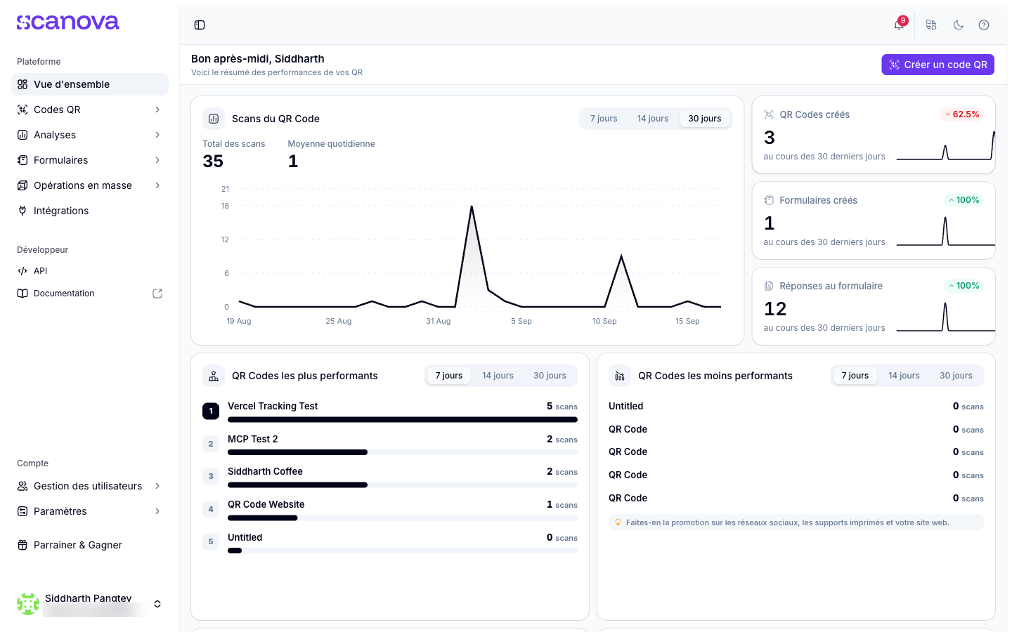Select 7 jours in Scans du QR Code
The image size is (1012, 632).
pos(604,119)
